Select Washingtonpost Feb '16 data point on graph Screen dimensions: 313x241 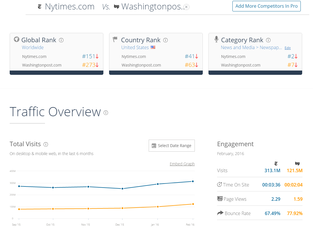[193, 204]
